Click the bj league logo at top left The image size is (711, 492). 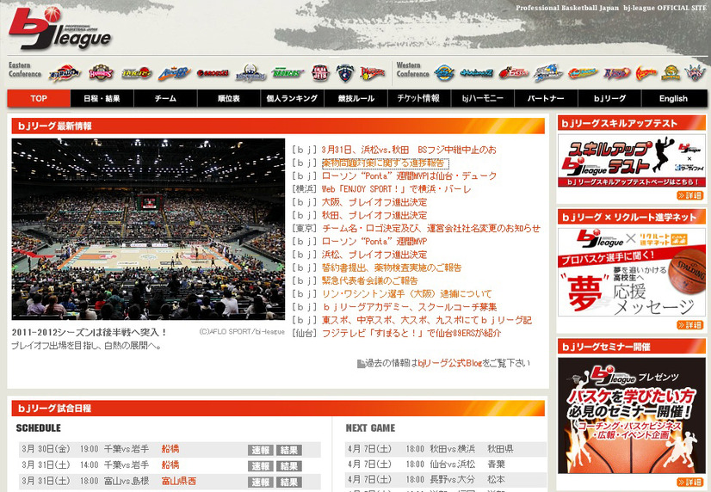(x=59, y=28)
